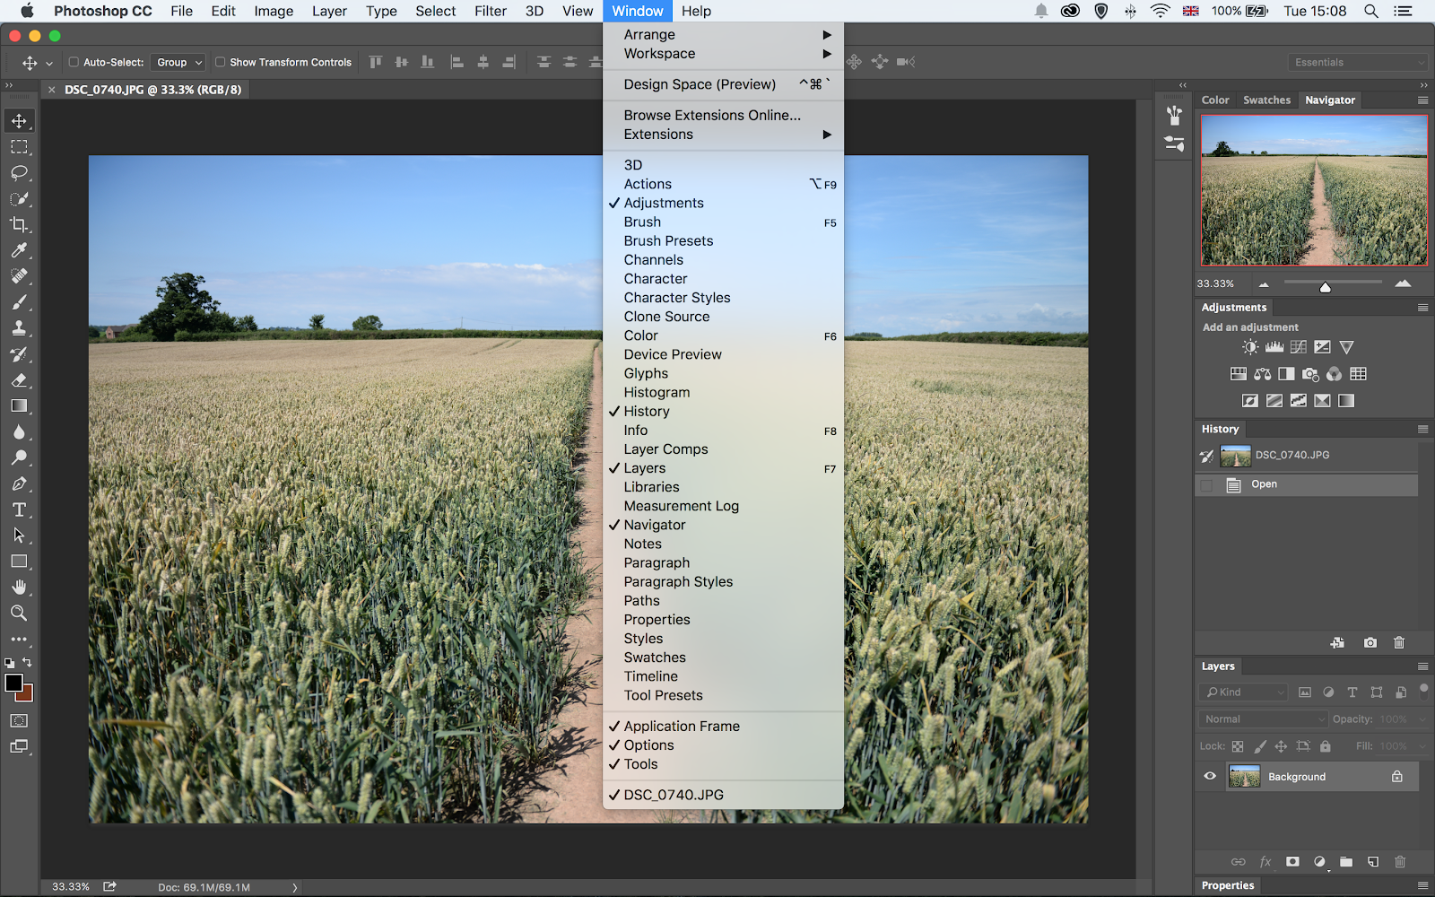The height and width of the screenshot is (897, 1435).
Task: Open the Auto-Select Group dropdown
Action: (178, 62)
